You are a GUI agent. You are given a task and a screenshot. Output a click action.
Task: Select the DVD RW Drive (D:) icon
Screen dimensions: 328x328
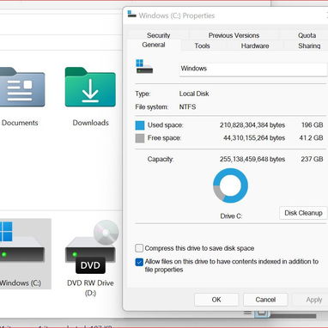click(91, 246)
